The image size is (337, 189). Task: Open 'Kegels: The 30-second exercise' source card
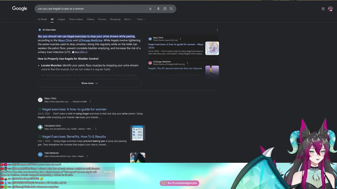coord(175,69)
